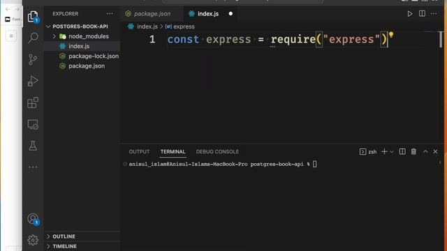Open the Remote Explorer view
This screenshot has height=251, width=447.
pos(33,125)
